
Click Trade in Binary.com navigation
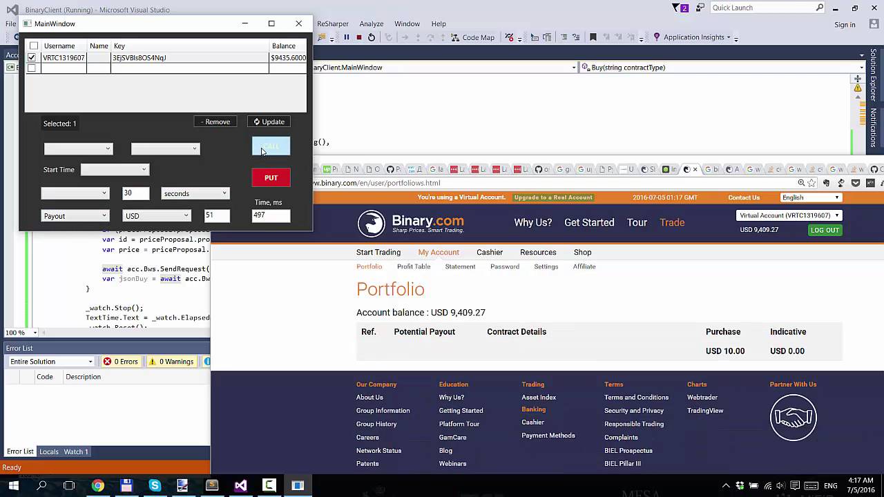point(672,222)
